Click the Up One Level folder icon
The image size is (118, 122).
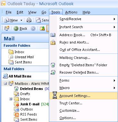[42, 28]
